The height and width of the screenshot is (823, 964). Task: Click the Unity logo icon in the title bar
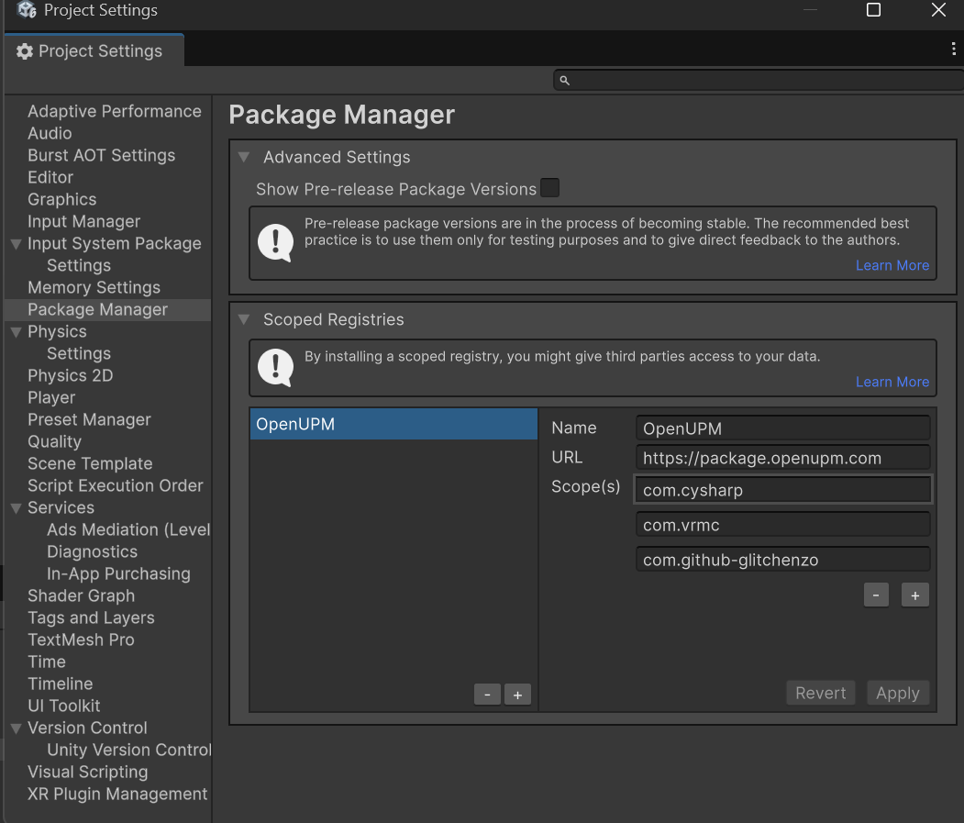coord(27,10)
